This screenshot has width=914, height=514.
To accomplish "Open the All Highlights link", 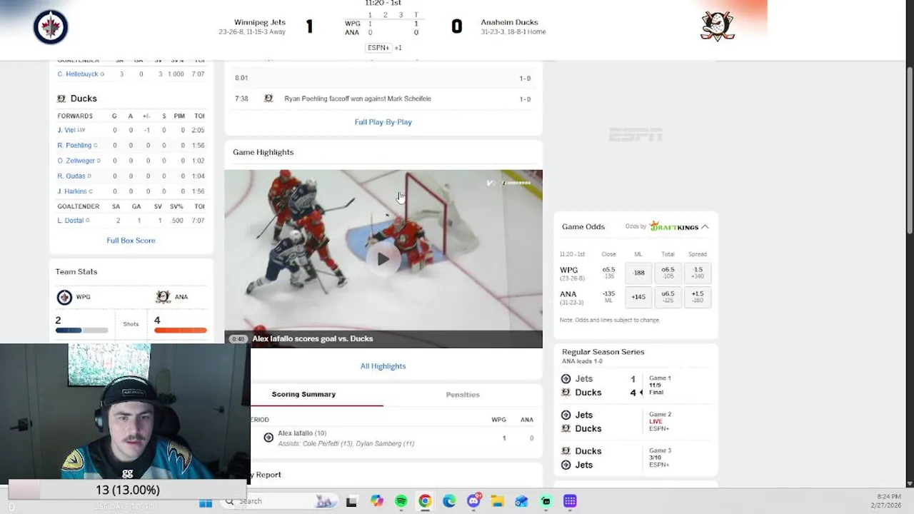I will click(383, 366).
